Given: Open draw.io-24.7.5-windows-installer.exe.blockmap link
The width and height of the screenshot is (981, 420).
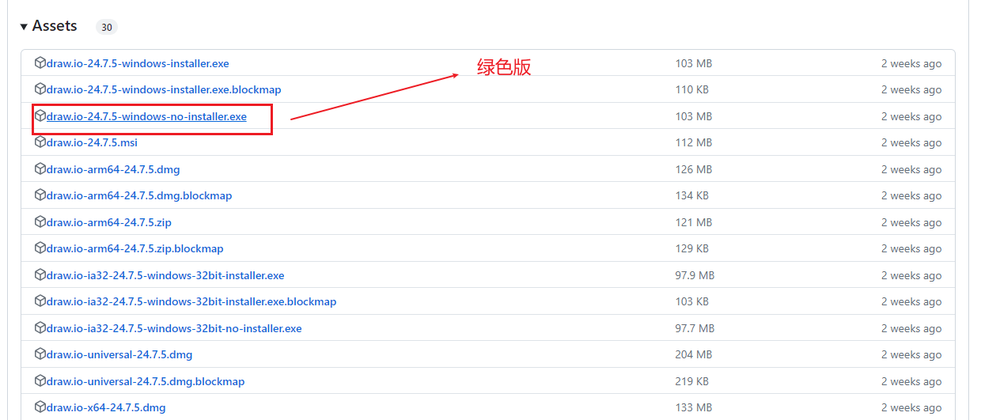Looking at the screenshot, I should (x=164, y=89).
